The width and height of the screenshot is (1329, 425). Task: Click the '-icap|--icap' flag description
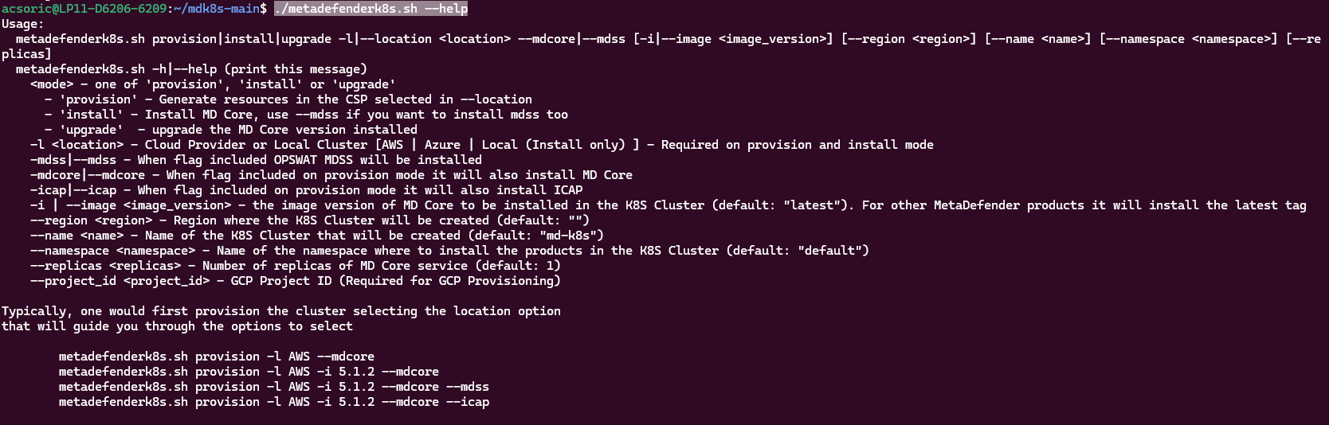pyautogui.click(x=306, y=190)
